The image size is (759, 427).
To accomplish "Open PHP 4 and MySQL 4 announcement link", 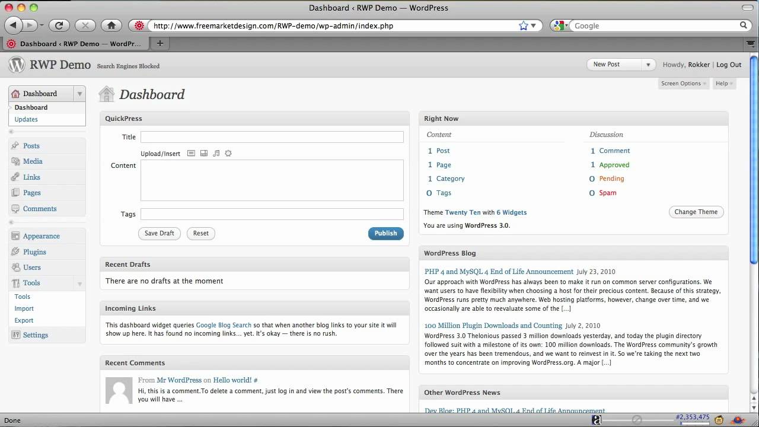I will coord(499,272).
